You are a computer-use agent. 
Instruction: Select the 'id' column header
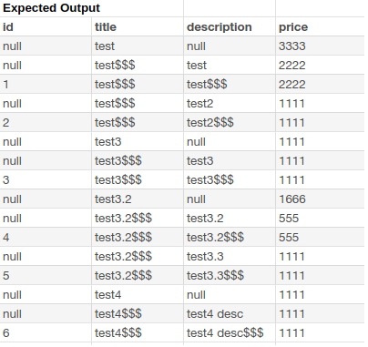pyautogui.click(x=46, y=27)
